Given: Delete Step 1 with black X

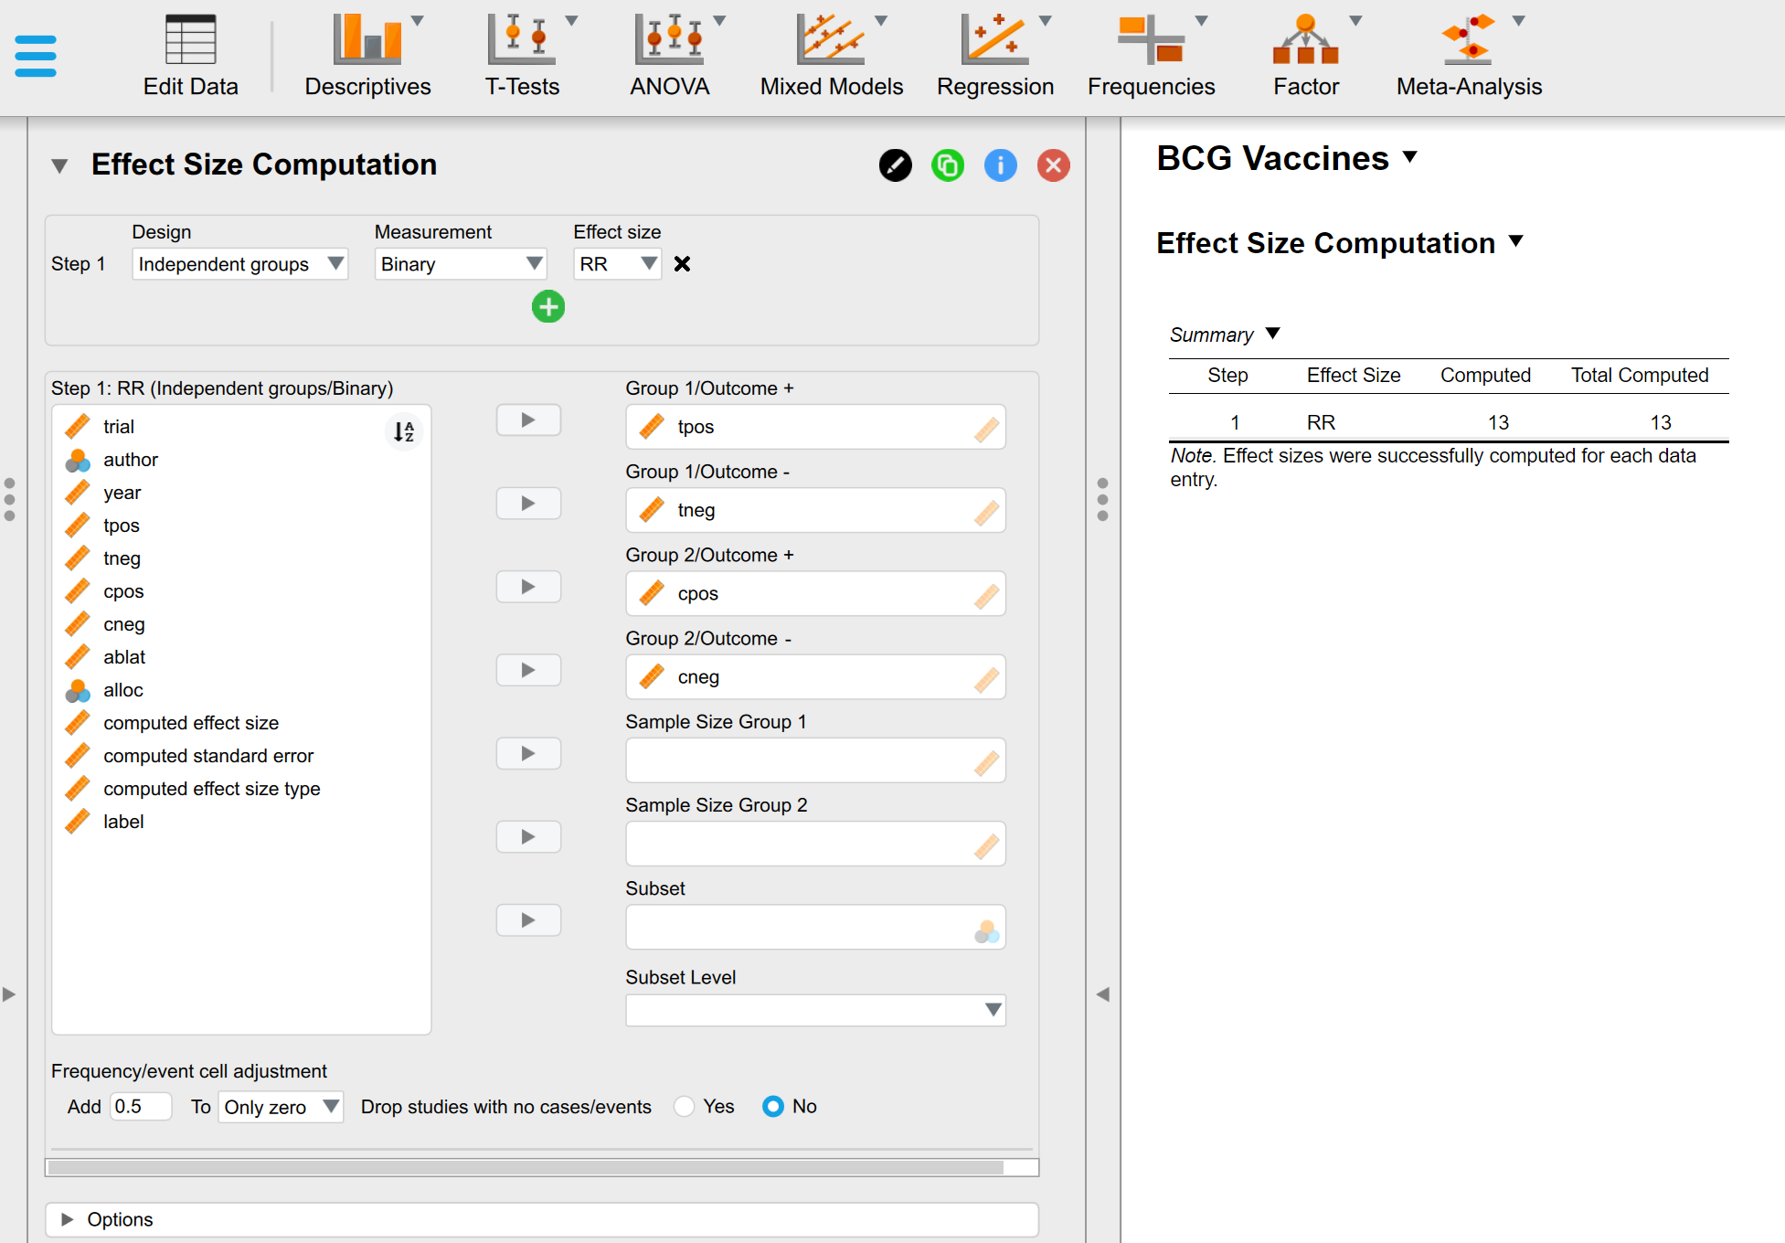Looking at the screenshot, I should pos(682,264).
